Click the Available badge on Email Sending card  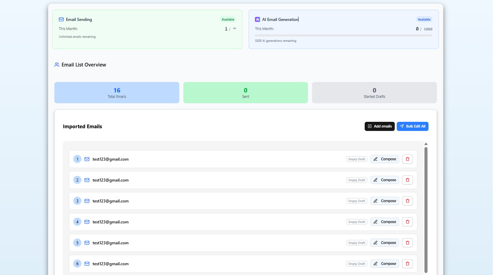coord(228,19)
